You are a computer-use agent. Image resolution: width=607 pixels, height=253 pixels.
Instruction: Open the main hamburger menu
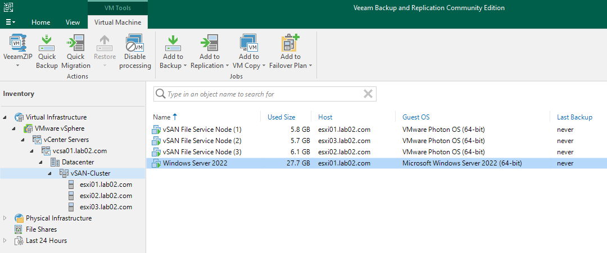pos(11,22)
